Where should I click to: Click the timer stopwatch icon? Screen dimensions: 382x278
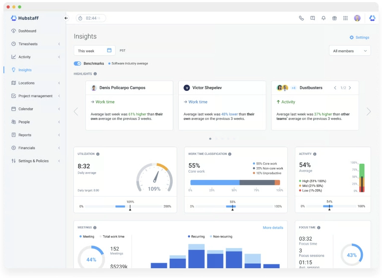(80, 18)
